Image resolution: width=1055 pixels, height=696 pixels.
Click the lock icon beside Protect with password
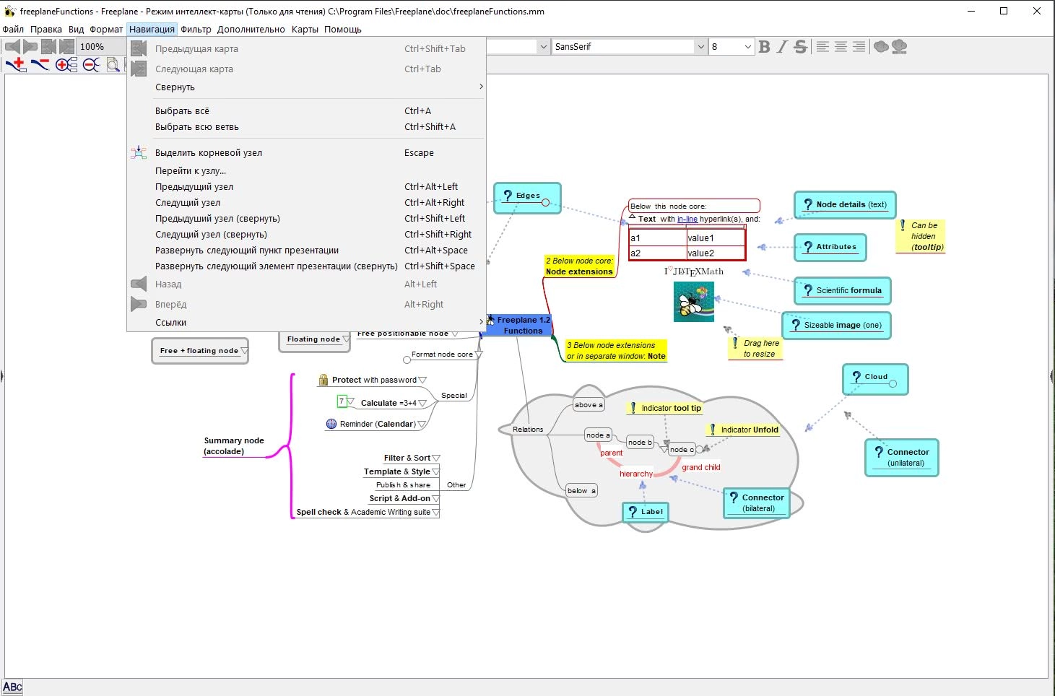(x=324, y=380)
